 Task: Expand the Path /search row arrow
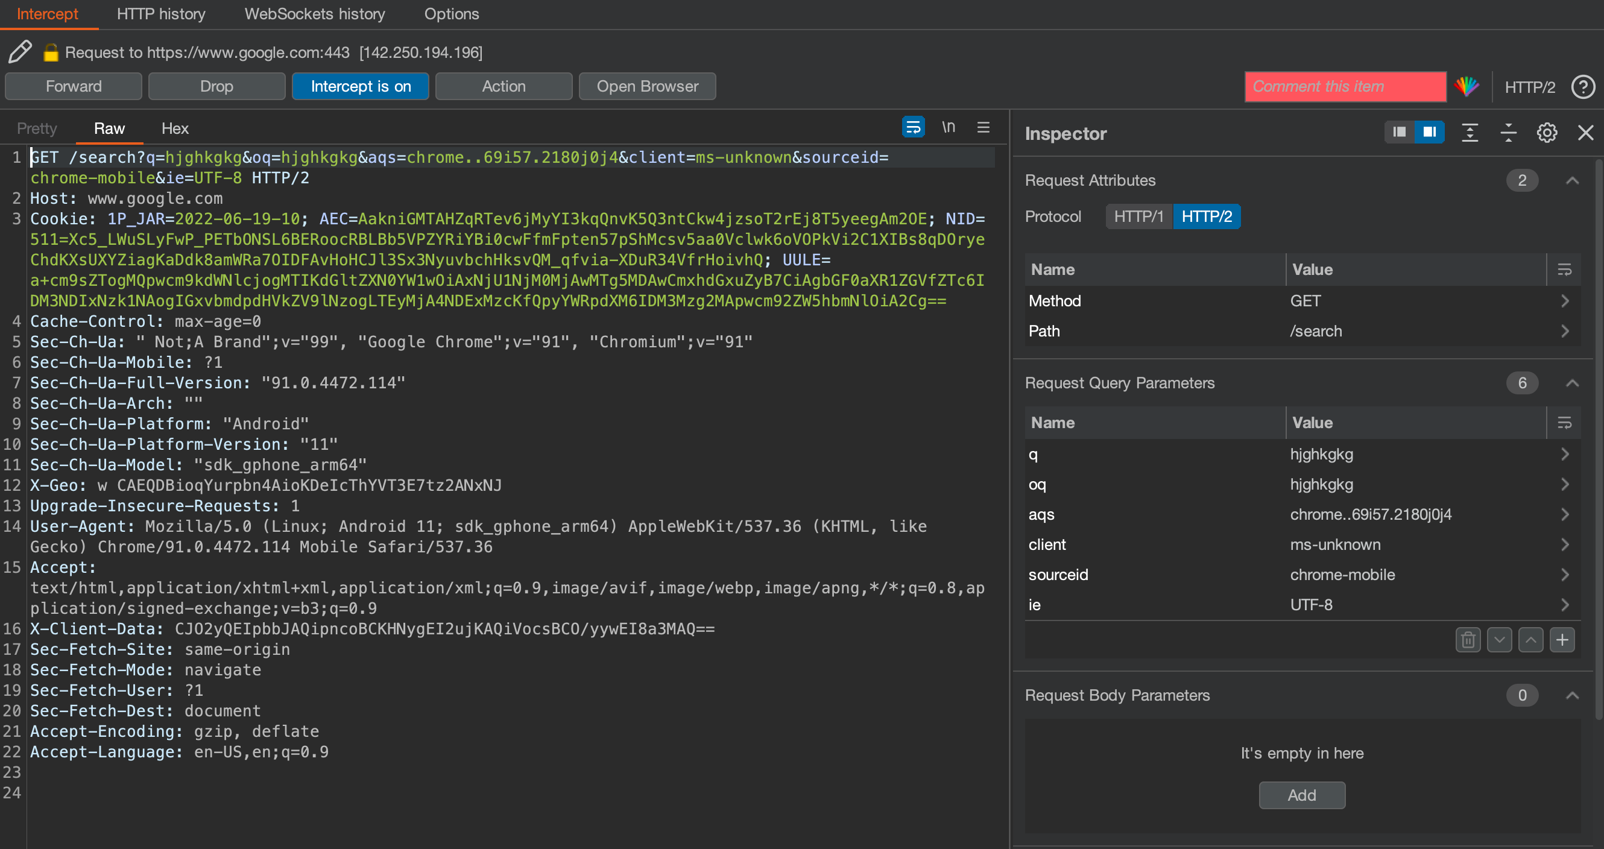tap(1565, 331)
